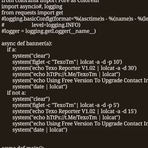Viewport: 148px width, 148px height.
Task: Click figlet line ending with '-p 10'
Action: coord(67,62)
